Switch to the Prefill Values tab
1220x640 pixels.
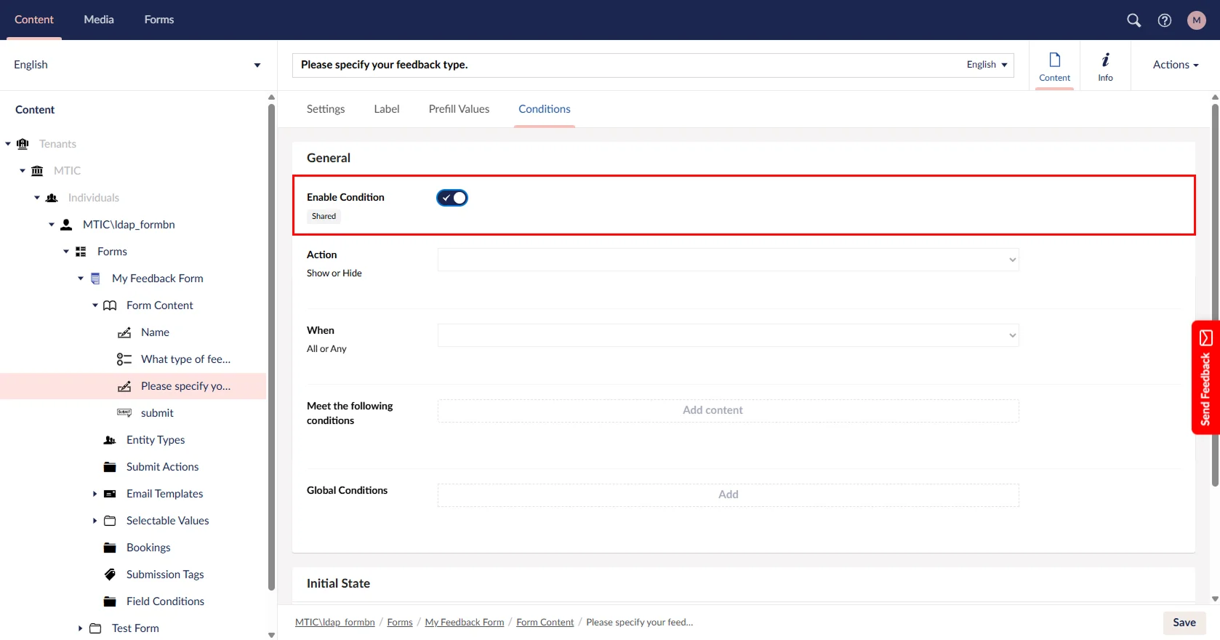point(459,109)
